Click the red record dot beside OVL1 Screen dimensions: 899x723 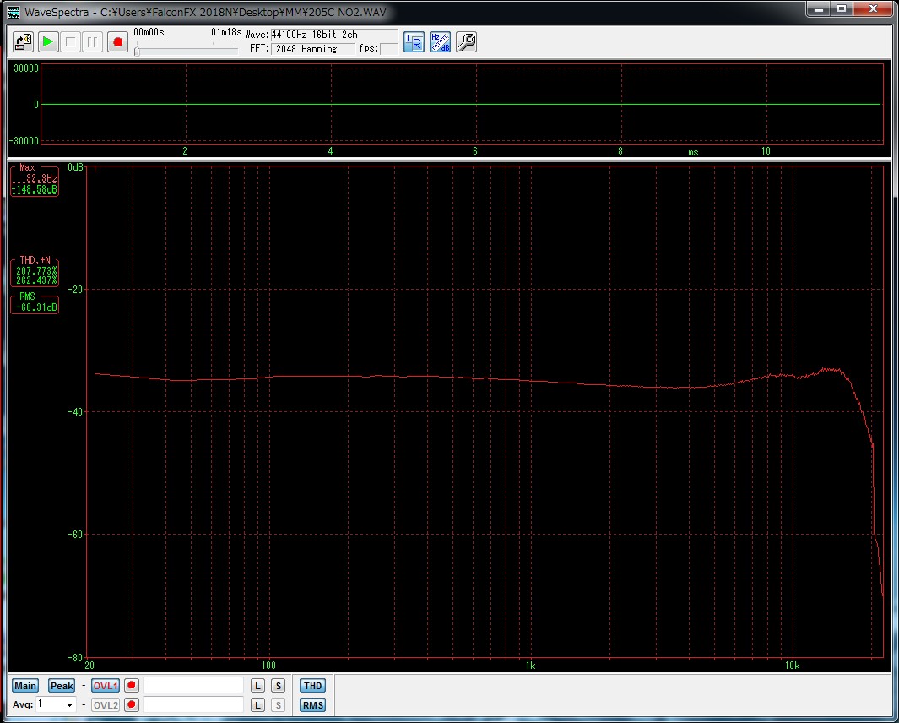(x=131, y=686)
